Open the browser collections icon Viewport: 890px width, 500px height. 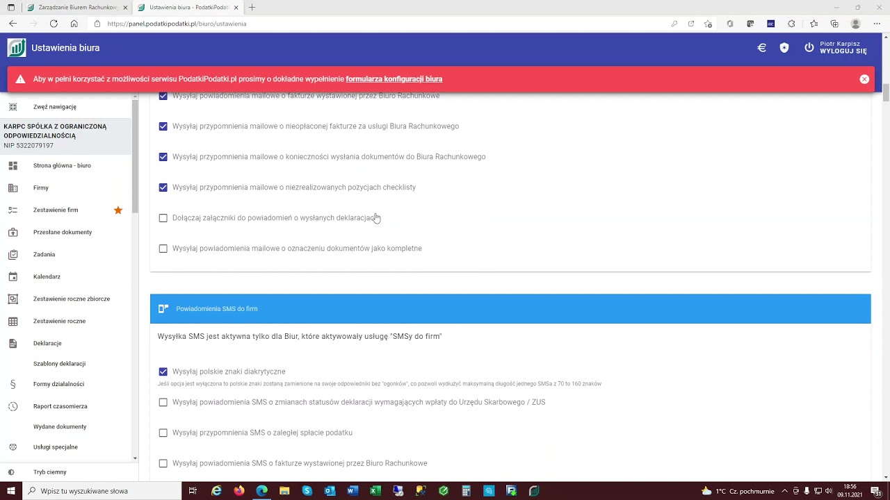(834, 24)
